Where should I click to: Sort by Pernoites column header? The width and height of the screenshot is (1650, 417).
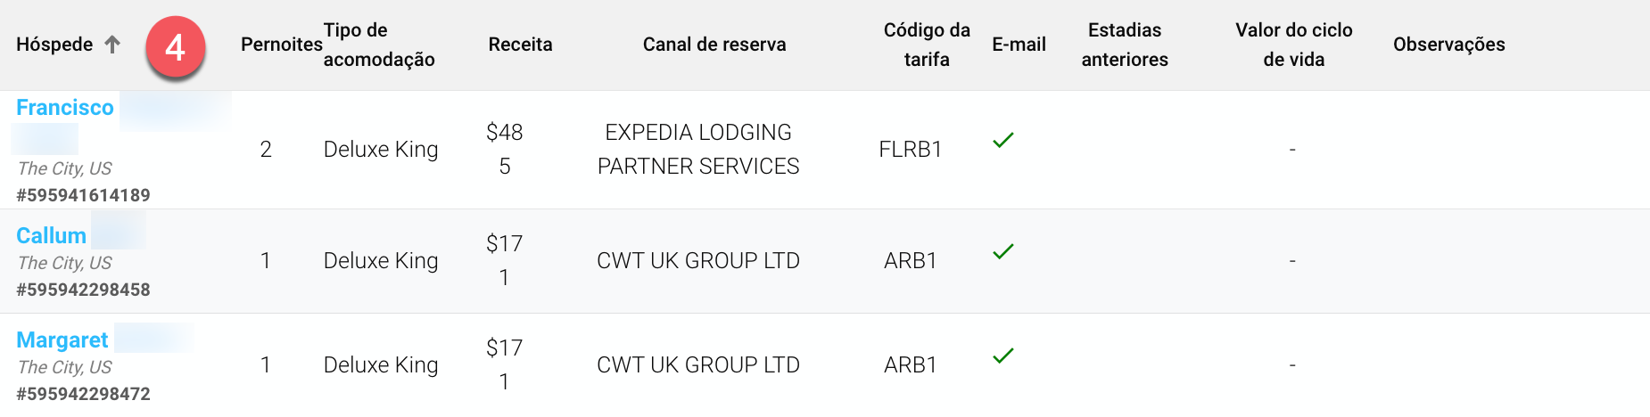(282, 45)
